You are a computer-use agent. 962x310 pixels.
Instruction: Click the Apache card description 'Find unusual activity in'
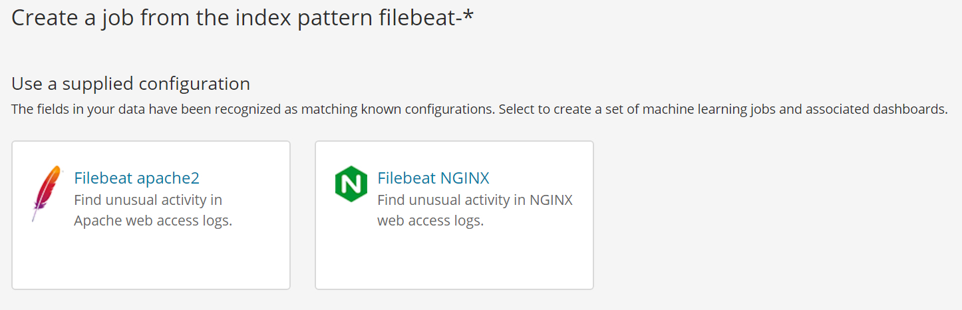coord(148,200)
